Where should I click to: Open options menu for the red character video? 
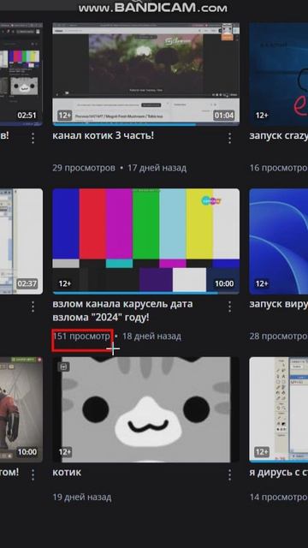click(x=33, y=474)
